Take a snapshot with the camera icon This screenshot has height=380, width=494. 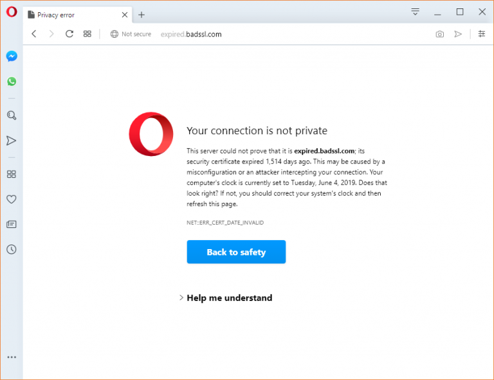(440, 34)
